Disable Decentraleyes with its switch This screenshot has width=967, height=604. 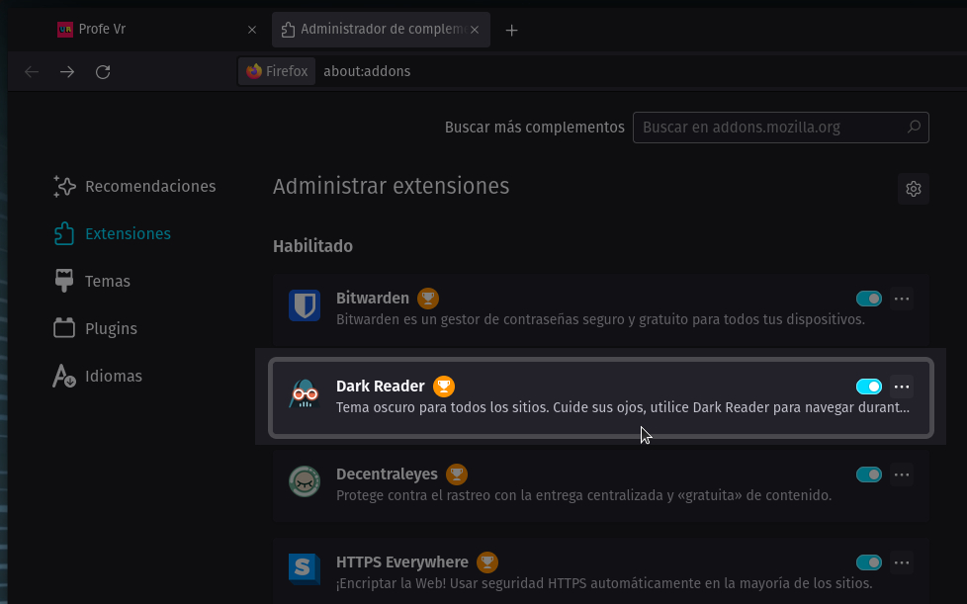[x=868, y=475]
